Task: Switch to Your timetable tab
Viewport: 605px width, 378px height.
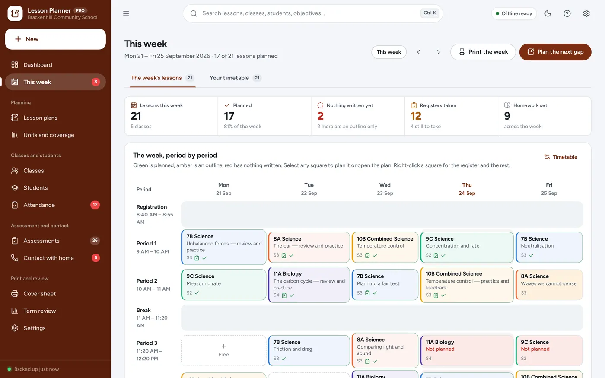Action: (x=236, y=78)
